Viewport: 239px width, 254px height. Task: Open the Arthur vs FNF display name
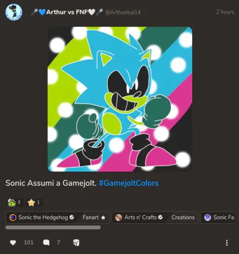(67, 12)
